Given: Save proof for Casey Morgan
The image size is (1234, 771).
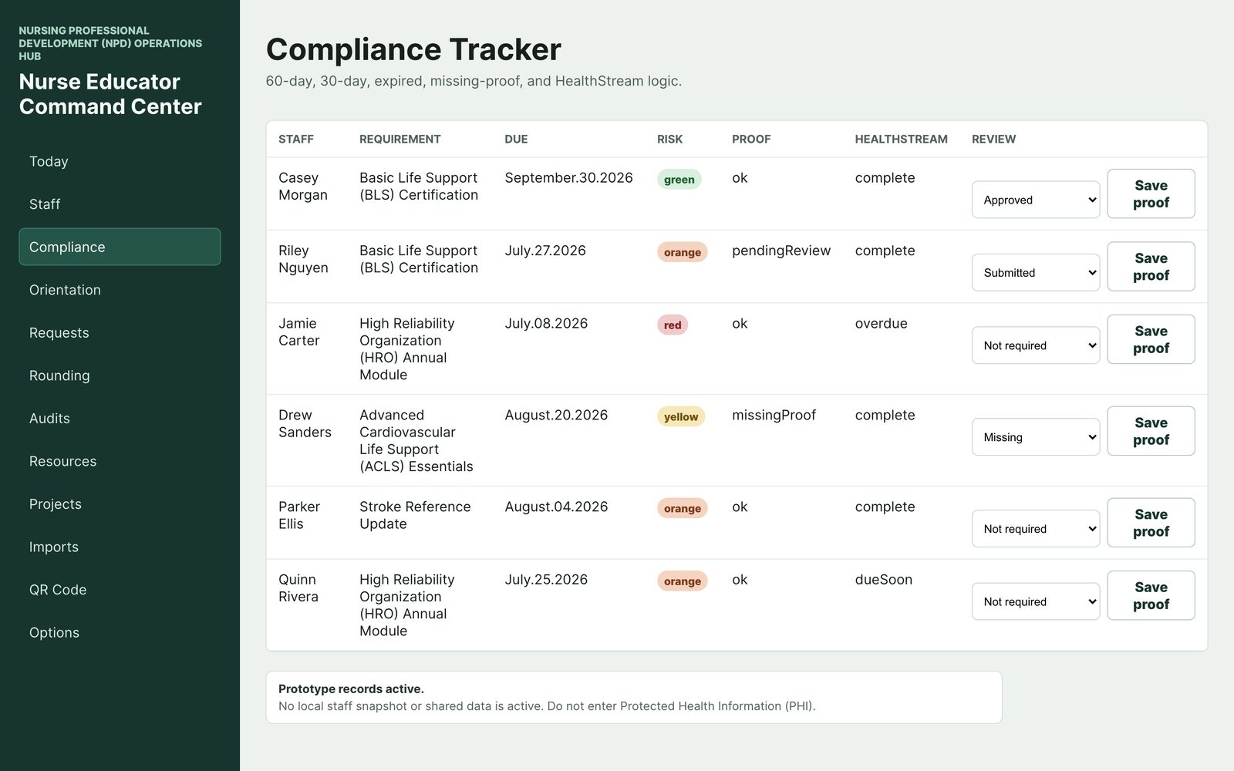Looking at the screenshot, I should coord(1151,194).
